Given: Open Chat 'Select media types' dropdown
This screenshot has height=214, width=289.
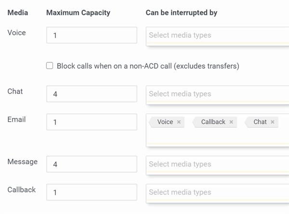Looking at the screenshot, I should [x=217, y=94].
